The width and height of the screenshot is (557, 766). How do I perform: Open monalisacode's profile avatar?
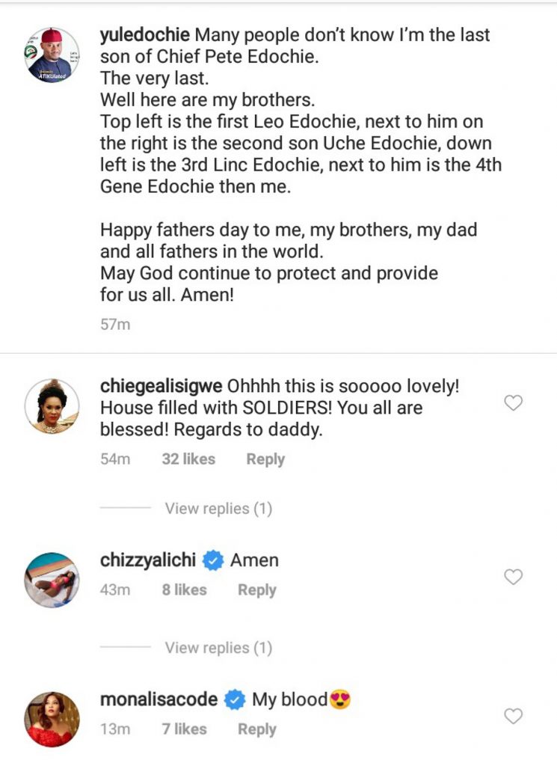click(x=52, y=720)
